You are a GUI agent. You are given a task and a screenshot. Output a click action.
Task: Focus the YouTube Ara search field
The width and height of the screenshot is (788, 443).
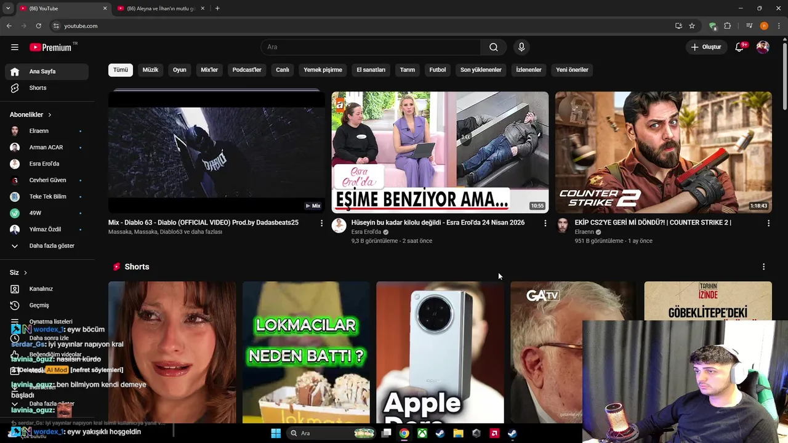[x=371, y=47]
